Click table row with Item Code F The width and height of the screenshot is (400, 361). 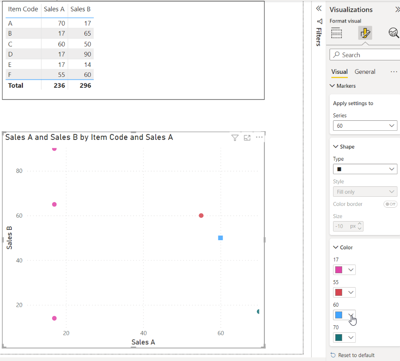(x=50, y=75)
